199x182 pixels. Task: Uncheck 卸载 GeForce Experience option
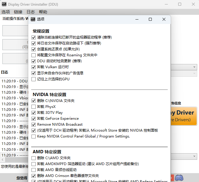tap(34, 119)
